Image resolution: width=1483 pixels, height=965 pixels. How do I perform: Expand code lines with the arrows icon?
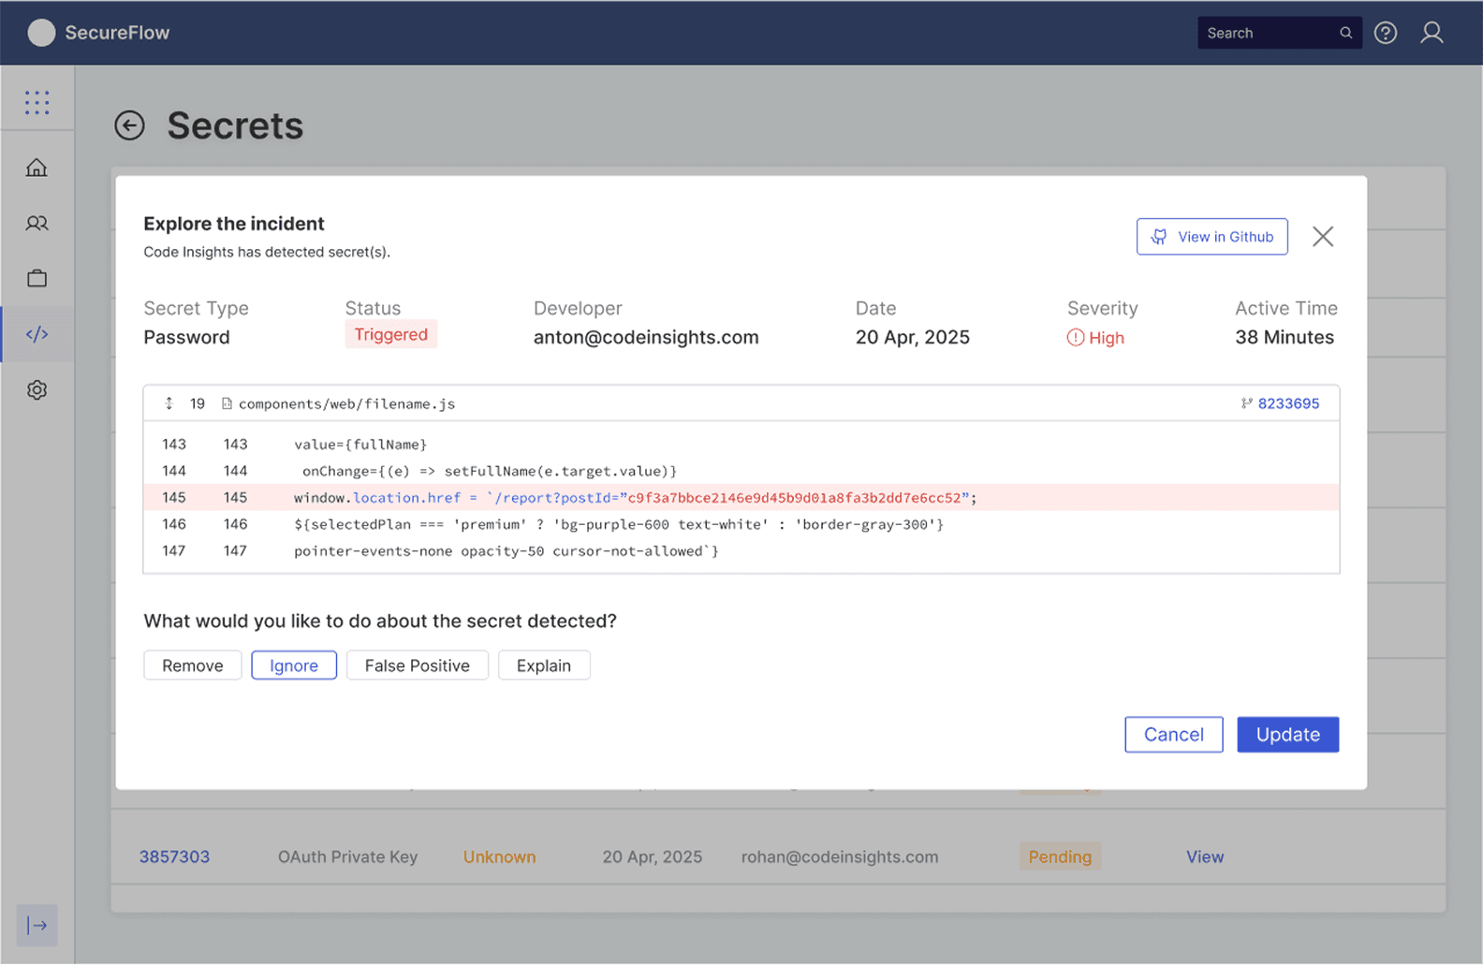coord(169,403)
